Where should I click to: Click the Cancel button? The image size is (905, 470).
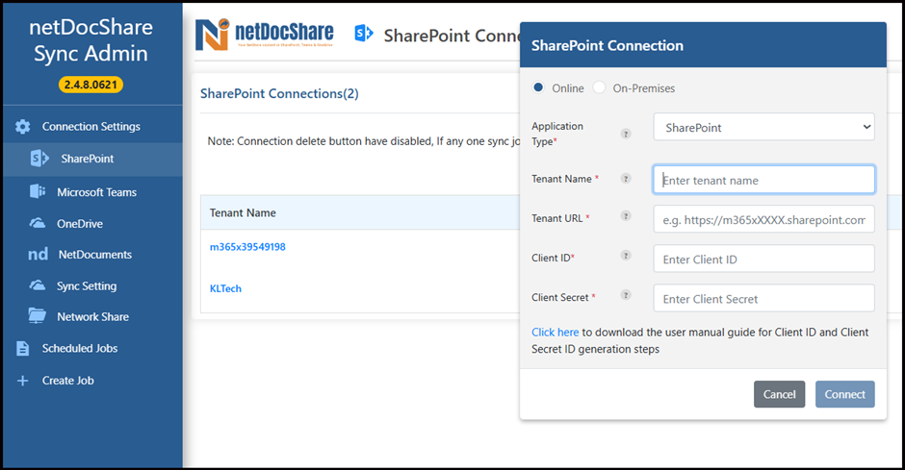coord(779,394)
